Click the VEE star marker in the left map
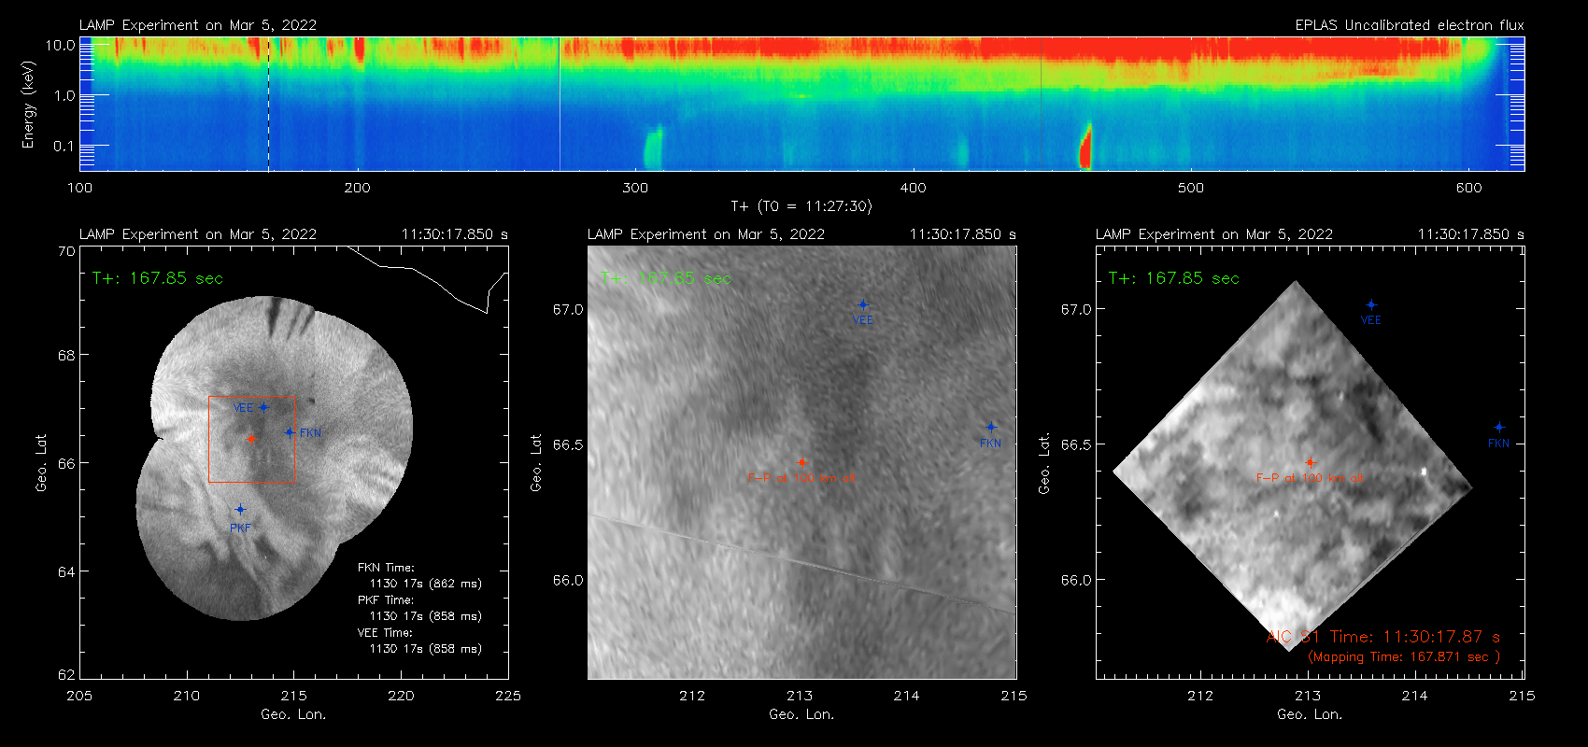Screen dimensions: 1588x747 (264, 407)
